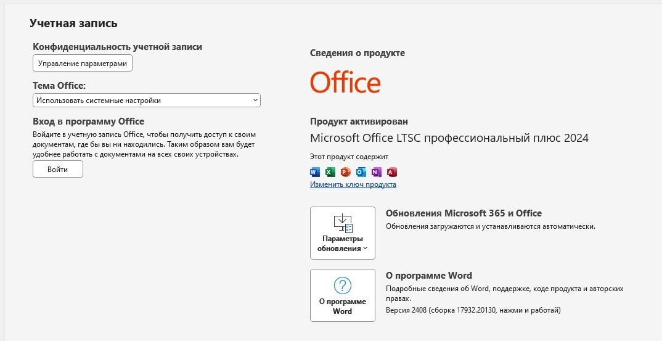The height and width of the screenshot is (341, 662).
Task: Click the Обновления Microsoft 365 и Office heading
Action: [x=464, y=213]
